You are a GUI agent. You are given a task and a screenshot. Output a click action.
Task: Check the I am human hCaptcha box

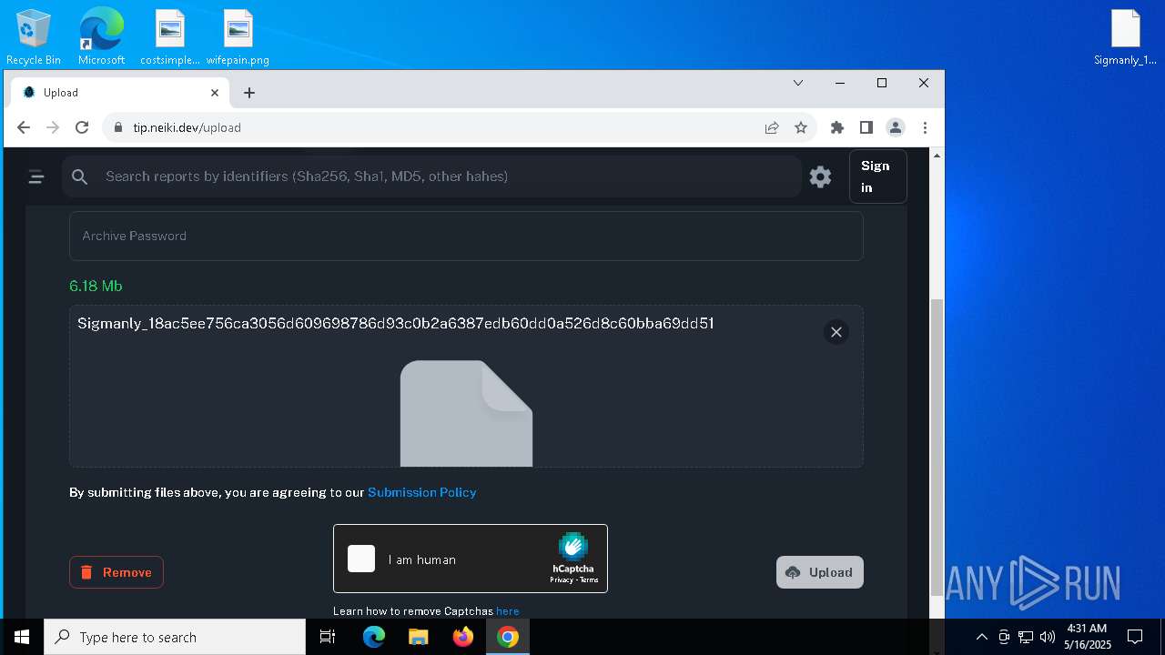[361, 559]
